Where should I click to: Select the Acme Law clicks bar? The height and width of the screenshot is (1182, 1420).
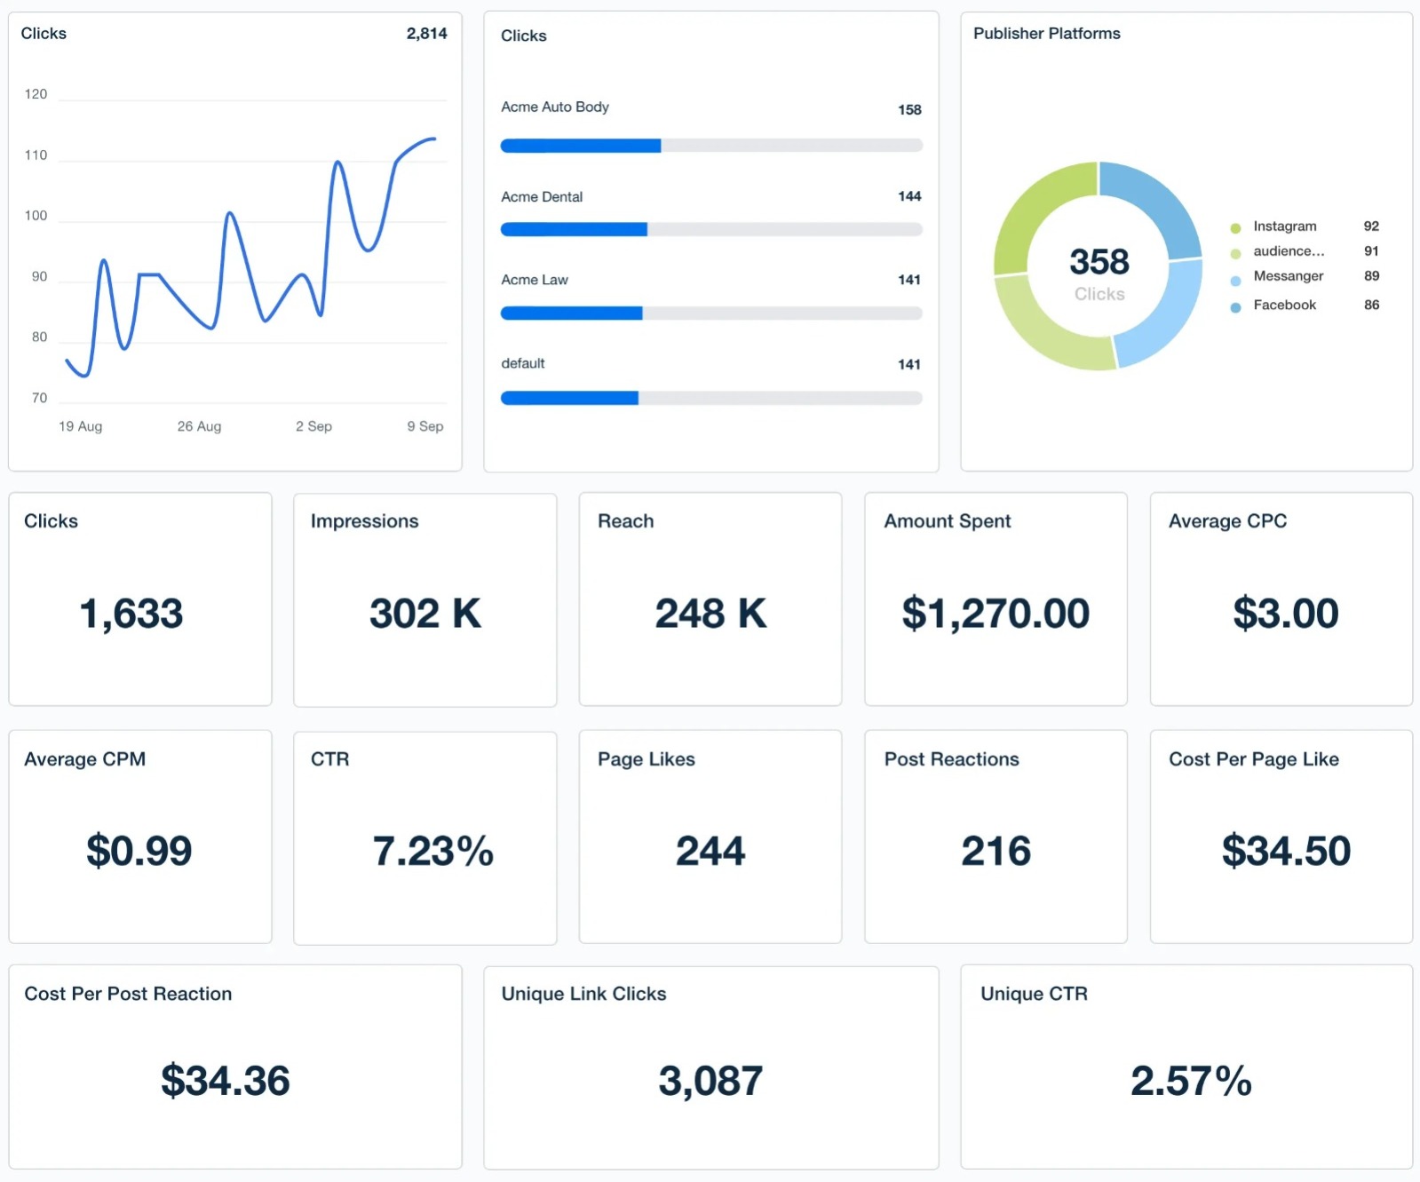[710, 313]
